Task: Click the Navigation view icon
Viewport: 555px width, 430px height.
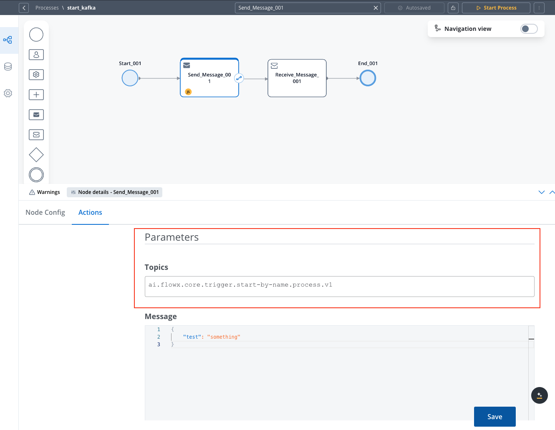Action: pos(438,28)
